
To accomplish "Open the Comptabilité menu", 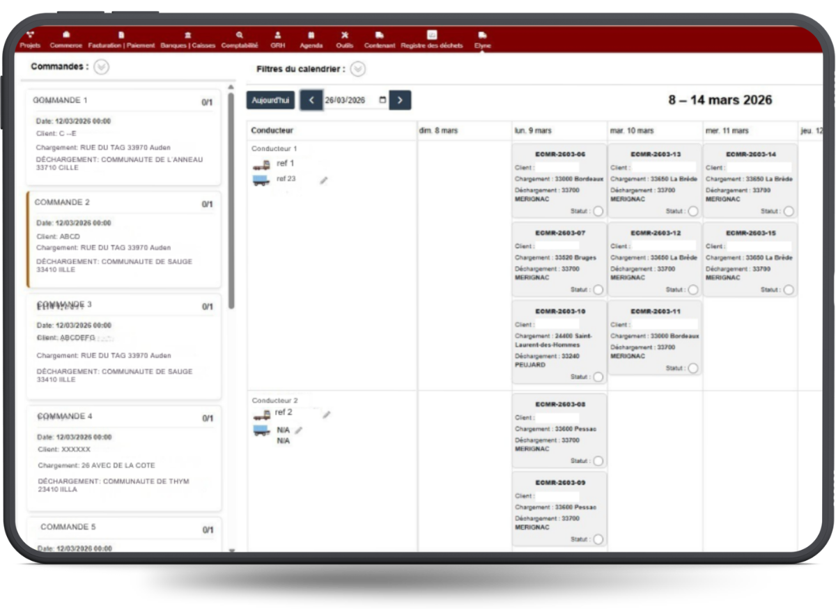I will coord(240,40).
